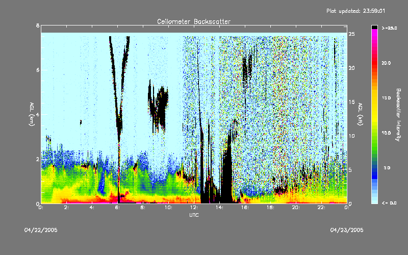Click the 20 tick on kft axis
408x255 pixels.
point(351,68)
